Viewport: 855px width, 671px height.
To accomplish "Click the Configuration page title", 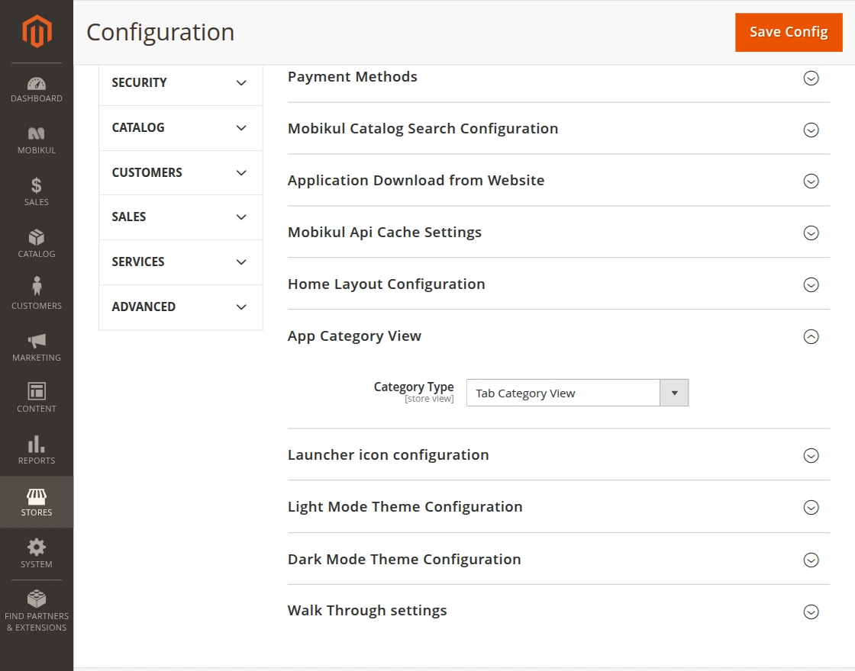I will coord(160,32).
